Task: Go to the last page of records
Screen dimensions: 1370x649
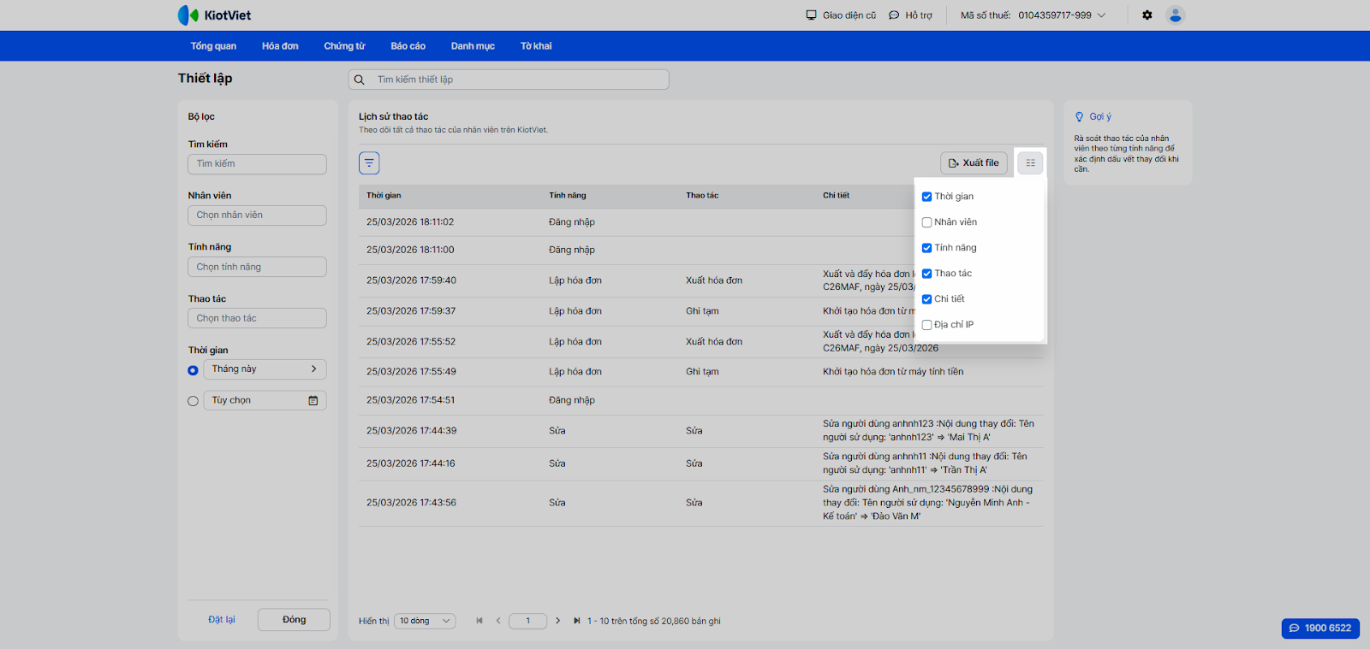Action: (576, 621)
